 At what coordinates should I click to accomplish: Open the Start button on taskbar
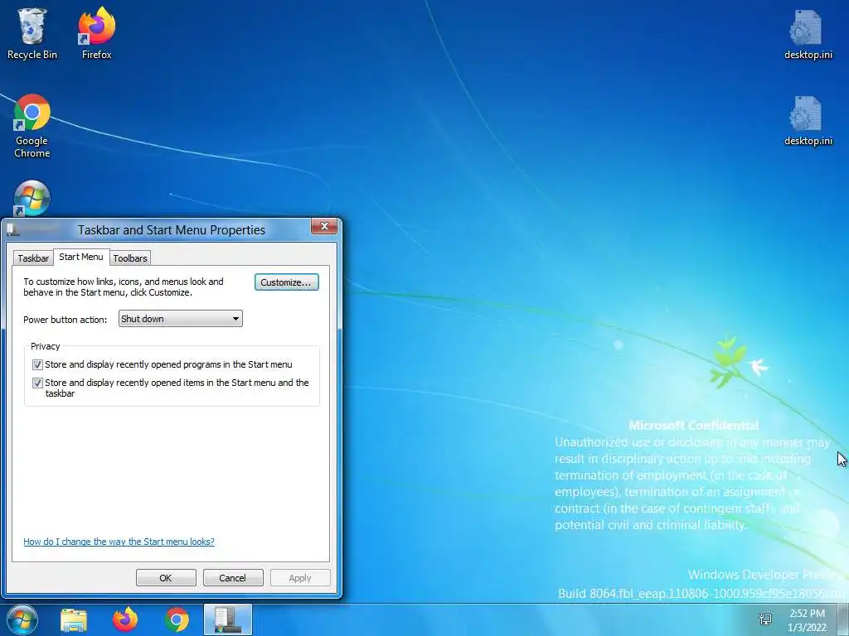pyautogui.click(x=22, y=619)
